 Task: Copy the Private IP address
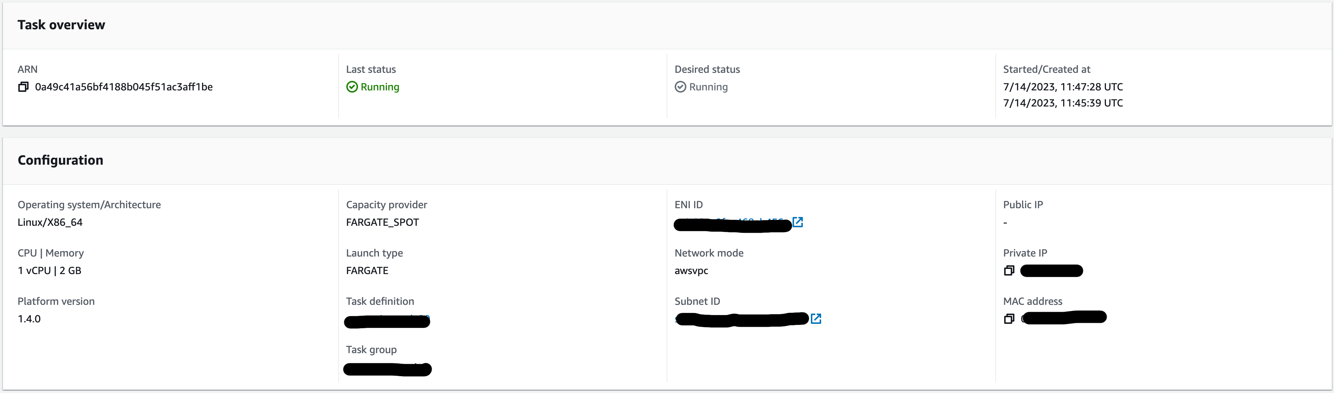pyautogui.click(x=1009, y=271)
